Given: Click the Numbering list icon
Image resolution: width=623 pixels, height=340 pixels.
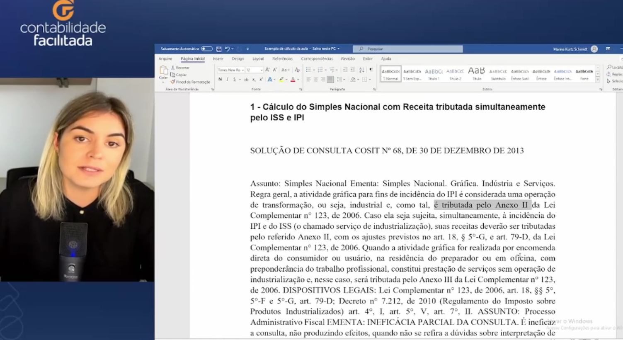Looking at the screenshot, I should [x=320, y=70].
